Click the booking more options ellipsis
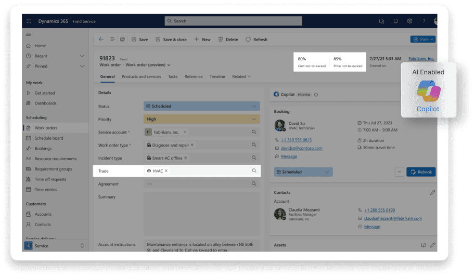 pos(399,172)
